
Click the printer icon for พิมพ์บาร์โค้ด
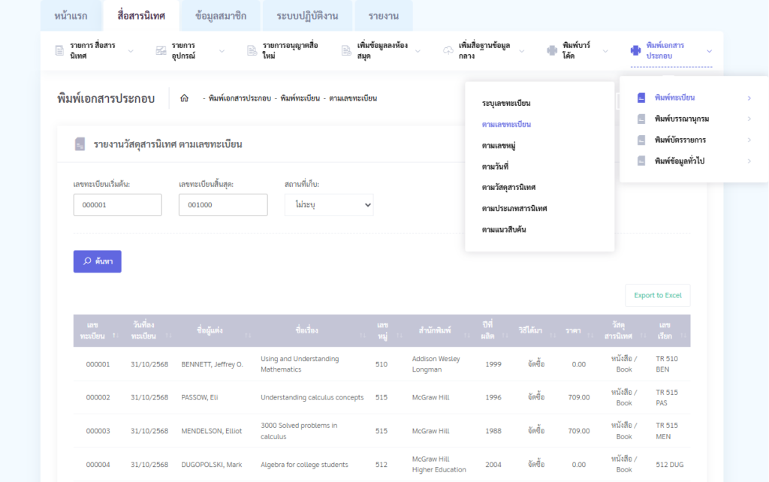point(552,50)
